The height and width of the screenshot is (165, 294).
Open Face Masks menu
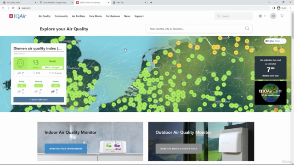pyautogui.click(x=96, y=16)
